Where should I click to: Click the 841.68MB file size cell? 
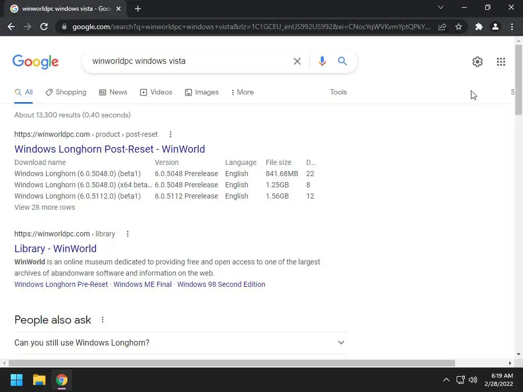coord(282,174)
